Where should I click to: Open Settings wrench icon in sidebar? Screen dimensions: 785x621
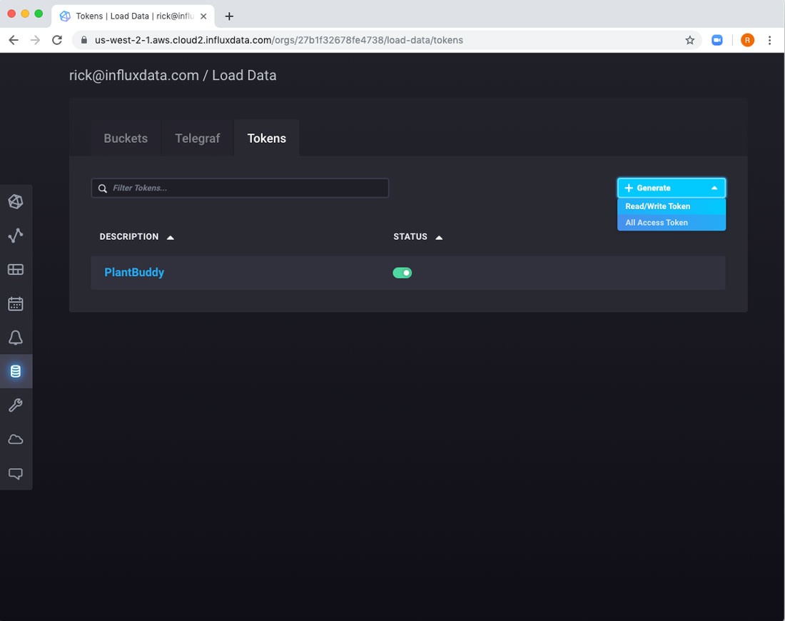(x=16, y=405)
